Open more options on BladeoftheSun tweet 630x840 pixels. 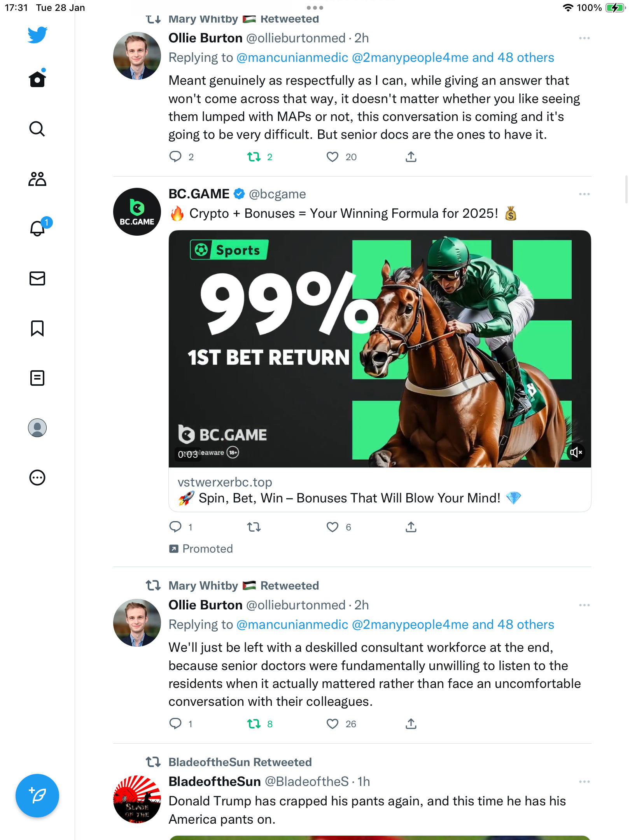coord(584,782)
